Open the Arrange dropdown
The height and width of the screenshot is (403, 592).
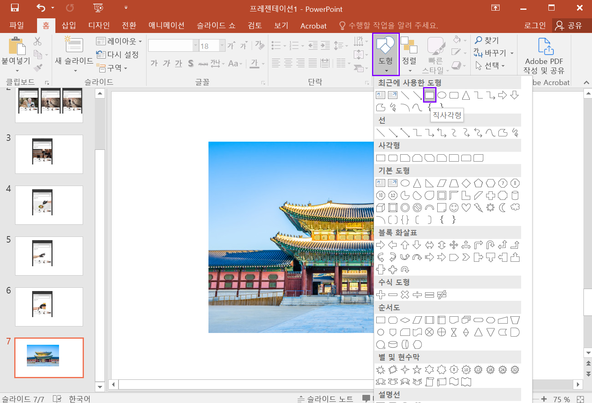coord(410,55)
